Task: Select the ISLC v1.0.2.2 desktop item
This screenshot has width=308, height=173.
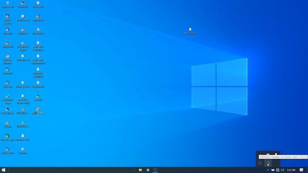Action: 190,31
